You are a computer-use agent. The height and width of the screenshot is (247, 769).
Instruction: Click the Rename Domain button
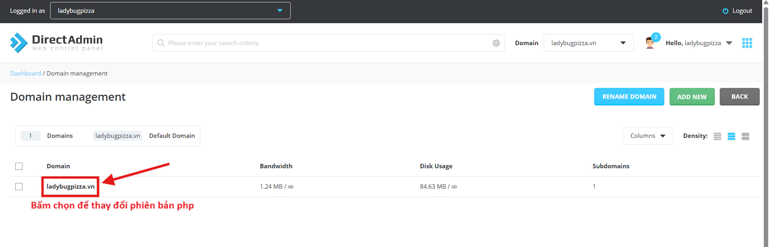(629, 97)
